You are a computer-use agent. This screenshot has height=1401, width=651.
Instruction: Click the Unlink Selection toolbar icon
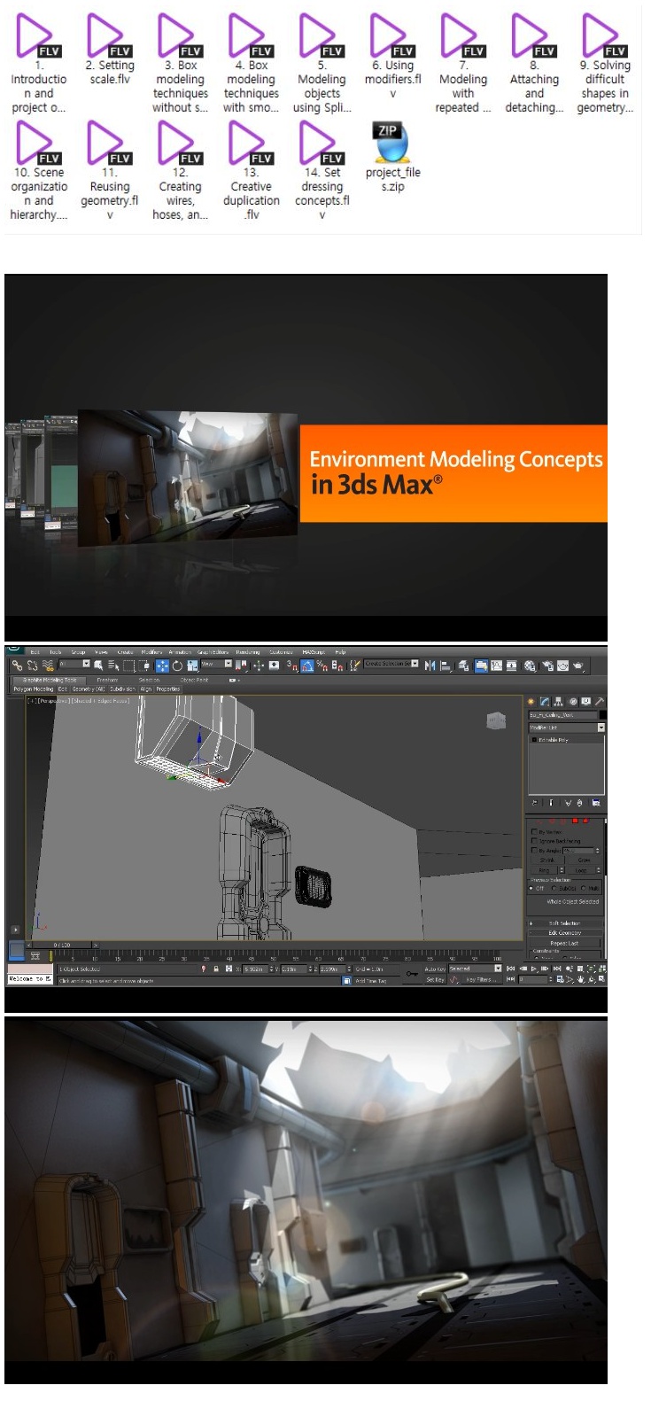tap(32, 665)
